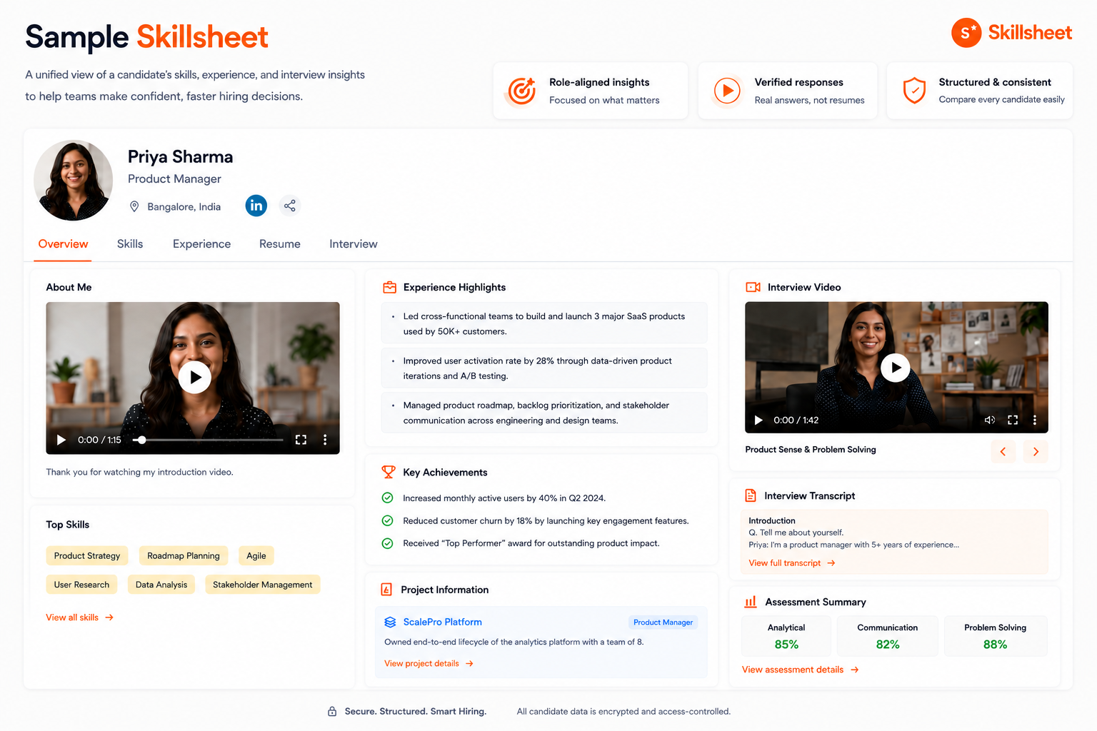Switch to the Skills tab
The height and width of the screenshot is (731, 1097).
[x=130, y=244]
